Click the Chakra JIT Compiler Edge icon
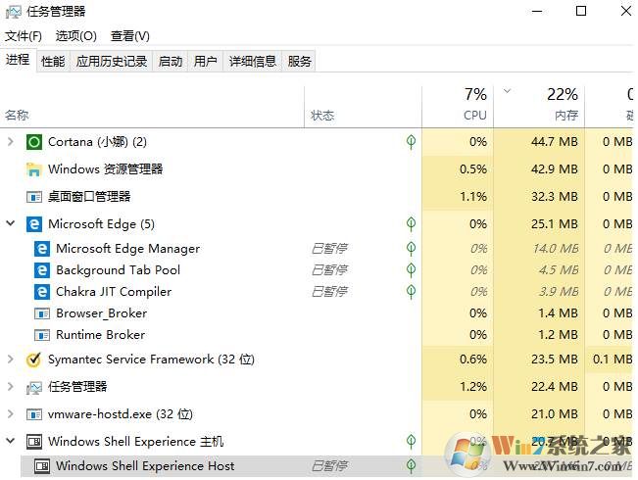The image size is (638, 480). click(42, 292)
